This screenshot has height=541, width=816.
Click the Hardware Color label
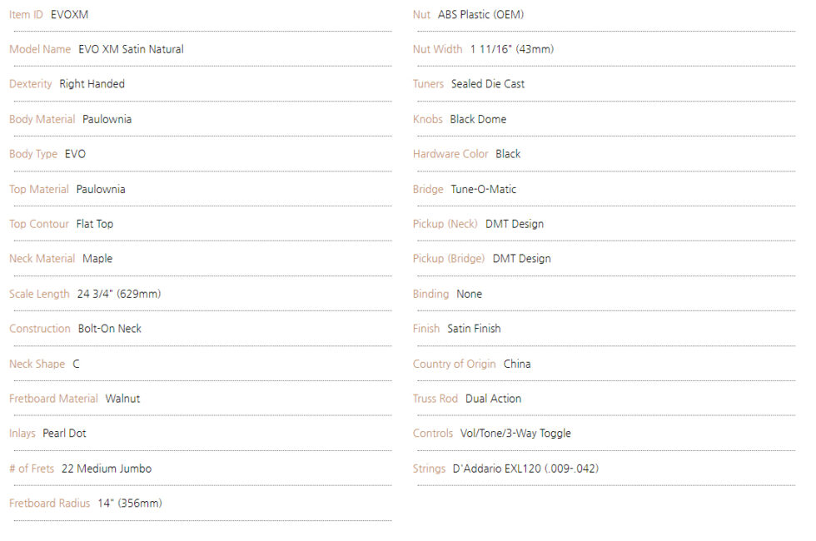pos(450,154)
